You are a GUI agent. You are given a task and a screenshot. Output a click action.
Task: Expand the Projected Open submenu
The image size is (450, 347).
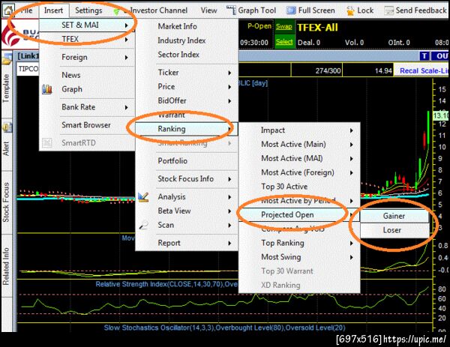click(x=299, y=215)
